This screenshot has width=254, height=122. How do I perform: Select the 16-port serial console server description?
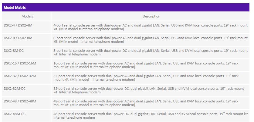(x=146, y=65)
